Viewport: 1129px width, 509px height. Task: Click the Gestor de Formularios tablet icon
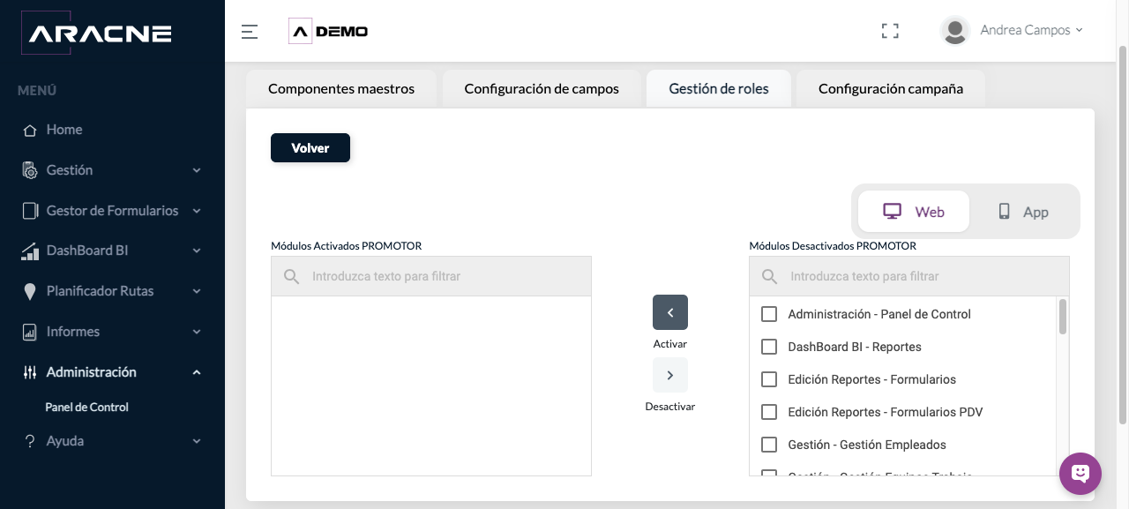click(30, 211)
